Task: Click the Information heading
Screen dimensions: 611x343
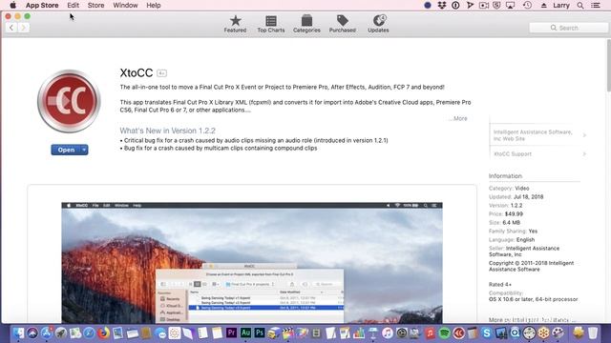Action: [x=505, y=175]
